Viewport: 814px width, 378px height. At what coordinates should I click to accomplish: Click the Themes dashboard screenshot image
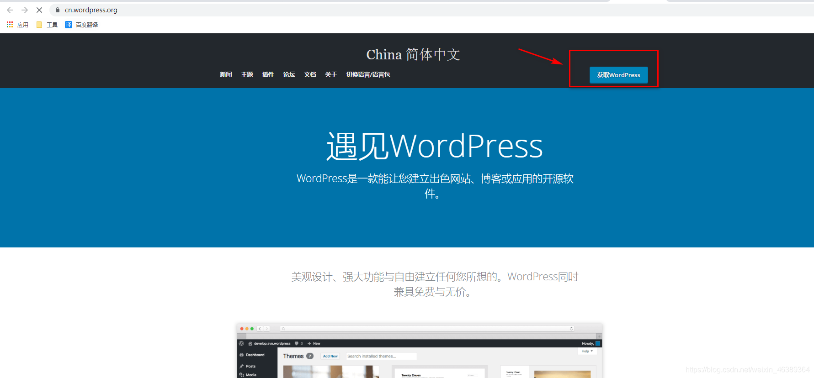[x=420, y=351]
